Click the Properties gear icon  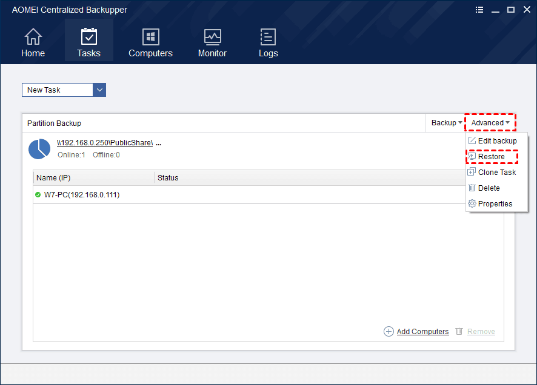coord(472,203)
